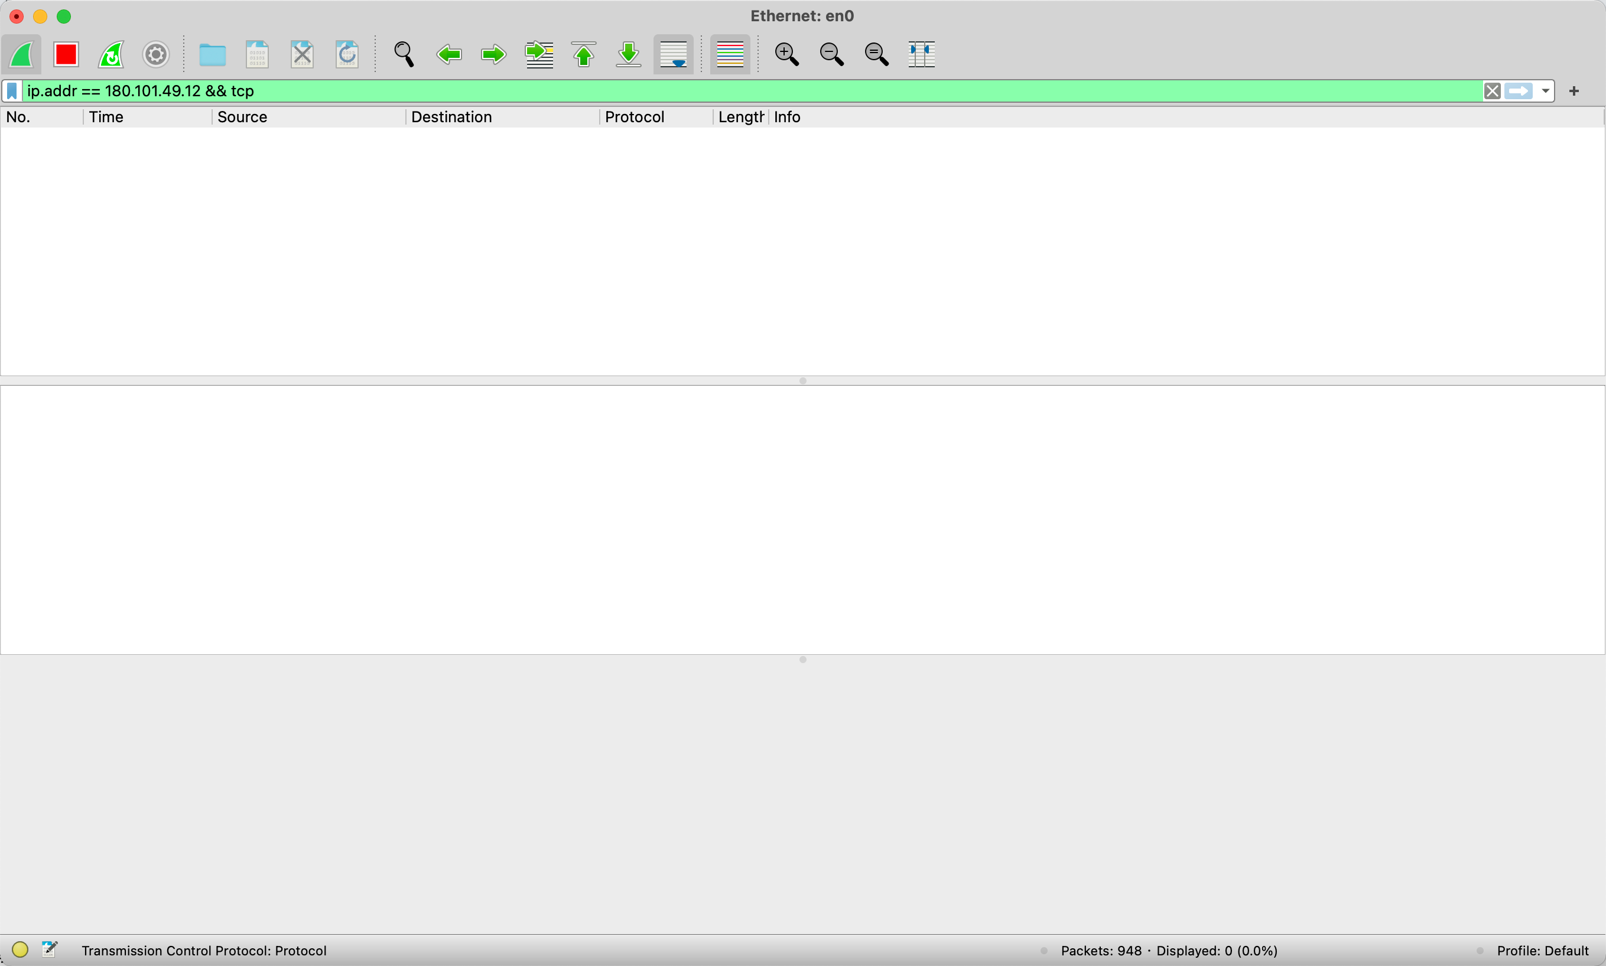This screenshot has width=1606, height=966.
Task: Sort by Length column header
Action: (x=740, y=117)
